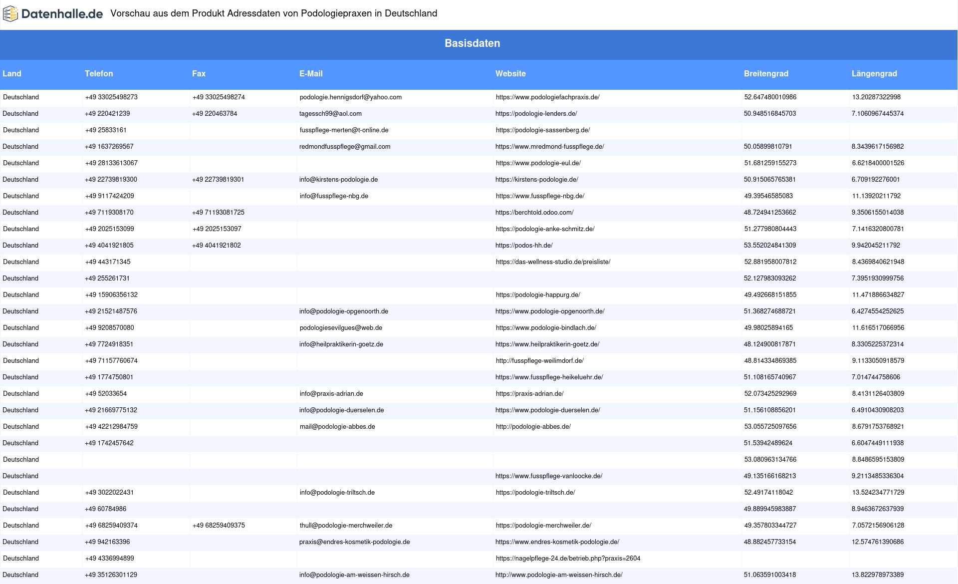Open website https://www.podologiefachpraxis.de/
Screen dimensions: 958x584
(x=547, y=97)
